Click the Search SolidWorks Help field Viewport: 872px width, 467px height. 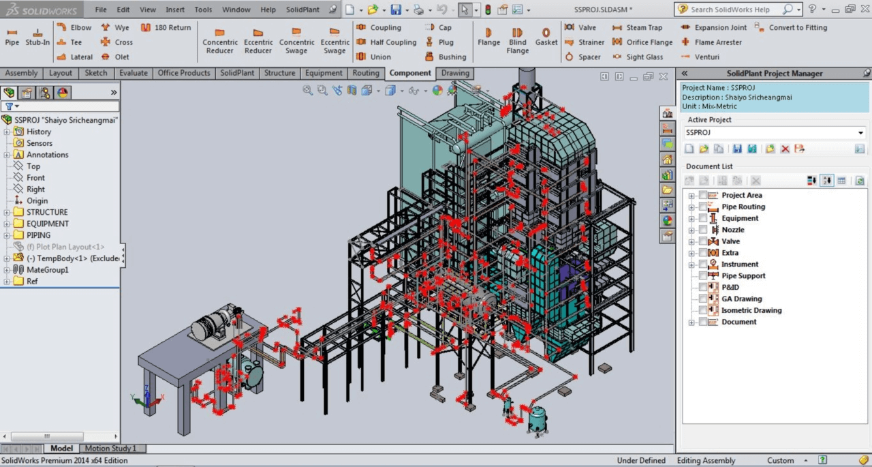coord(729,10)
